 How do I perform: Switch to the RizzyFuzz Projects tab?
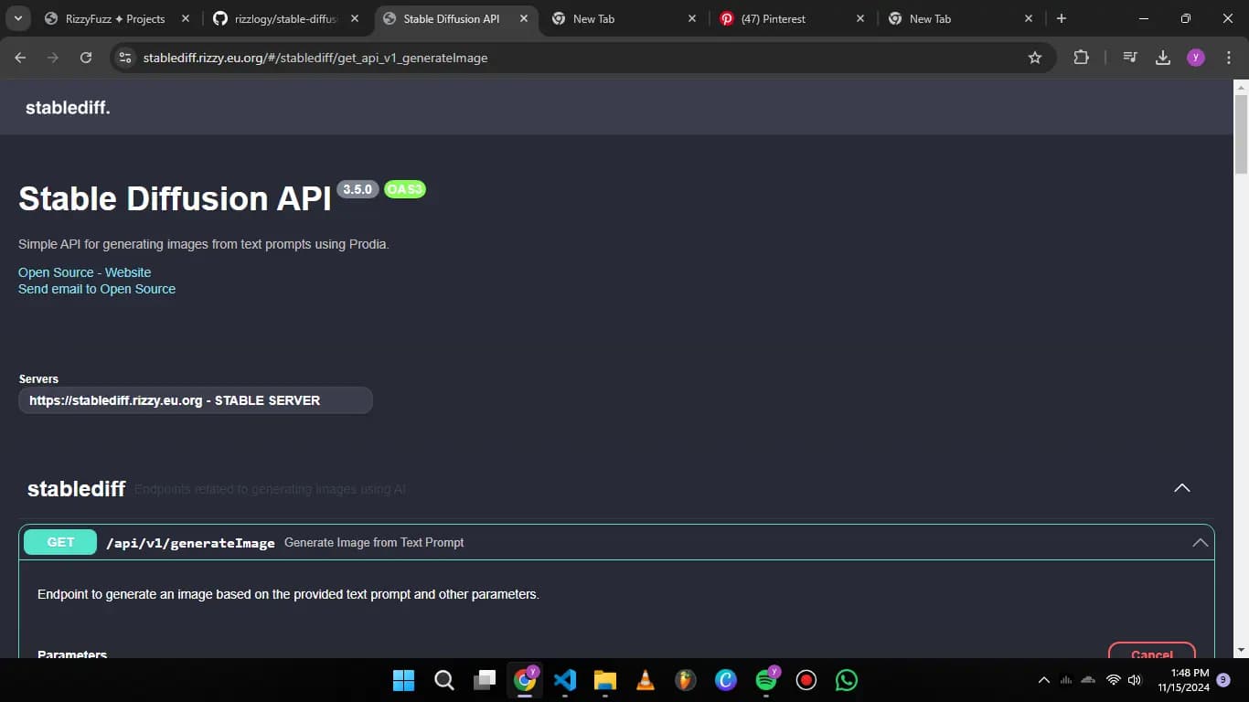(x=115, y=18)
